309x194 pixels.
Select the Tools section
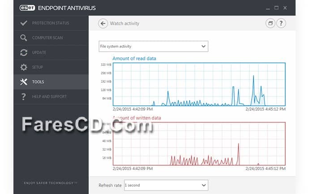(x=51, y=82)
